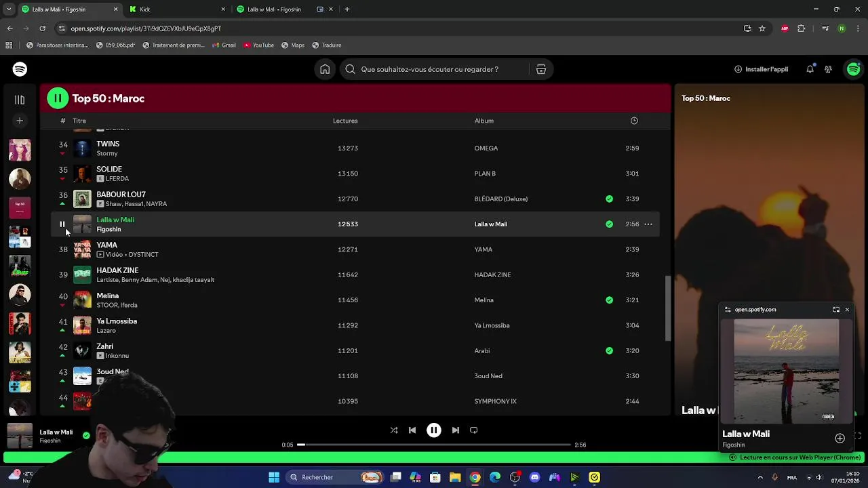The height and width of the screenshot is (488, 868).
Task: Open the Gmail bookmark
Action: coord(224,45)
